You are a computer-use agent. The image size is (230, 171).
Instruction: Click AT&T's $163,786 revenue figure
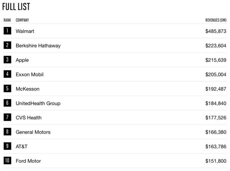pyautogui.click(x=216, y=146)
